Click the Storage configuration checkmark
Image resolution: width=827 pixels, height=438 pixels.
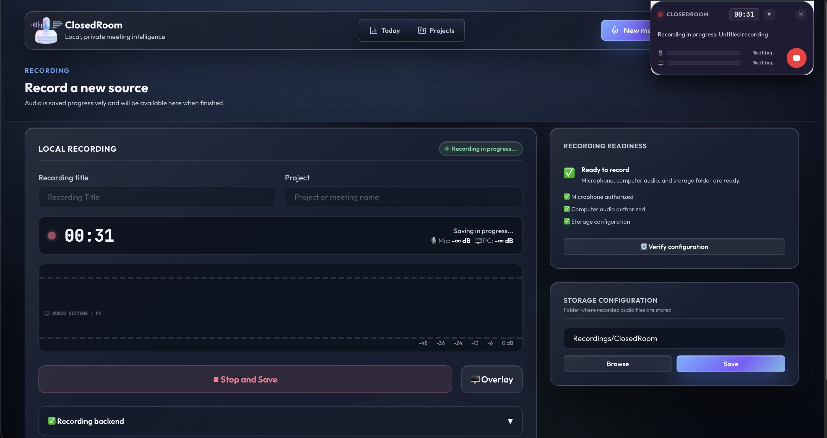pos(567,221)
